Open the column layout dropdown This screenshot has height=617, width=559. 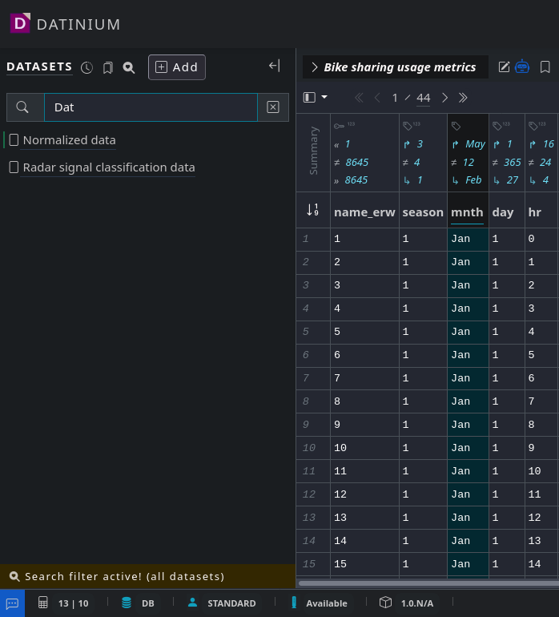tap(316, 98)
